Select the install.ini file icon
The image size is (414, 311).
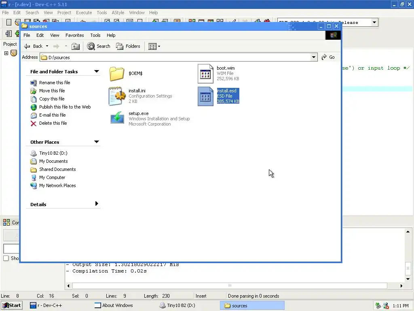pos(117,96)
